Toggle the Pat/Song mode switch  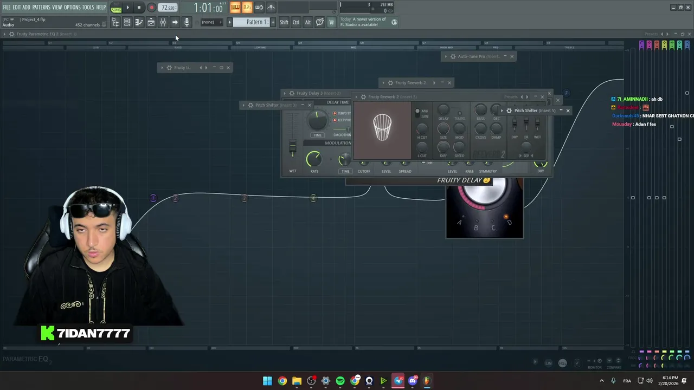click(116, 8)
